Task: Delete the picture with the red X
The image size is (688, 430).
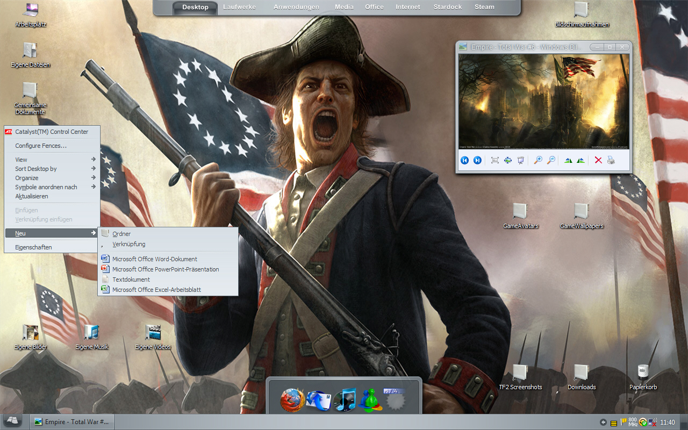Action: (598, 160)
